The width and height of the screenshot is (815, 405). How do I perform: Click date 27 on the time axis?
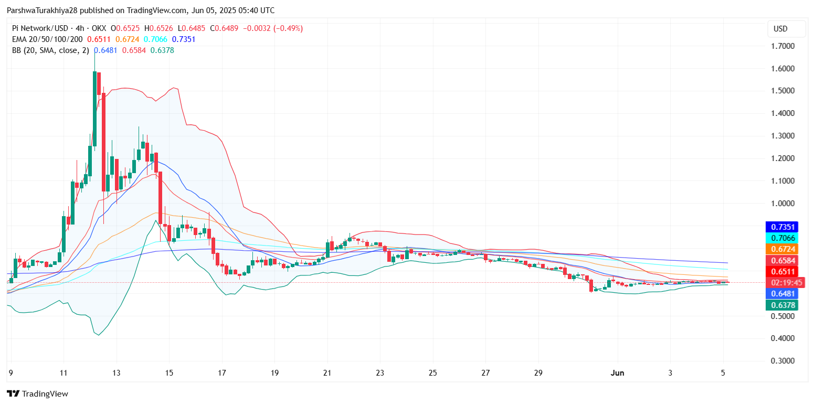point(485,373)
